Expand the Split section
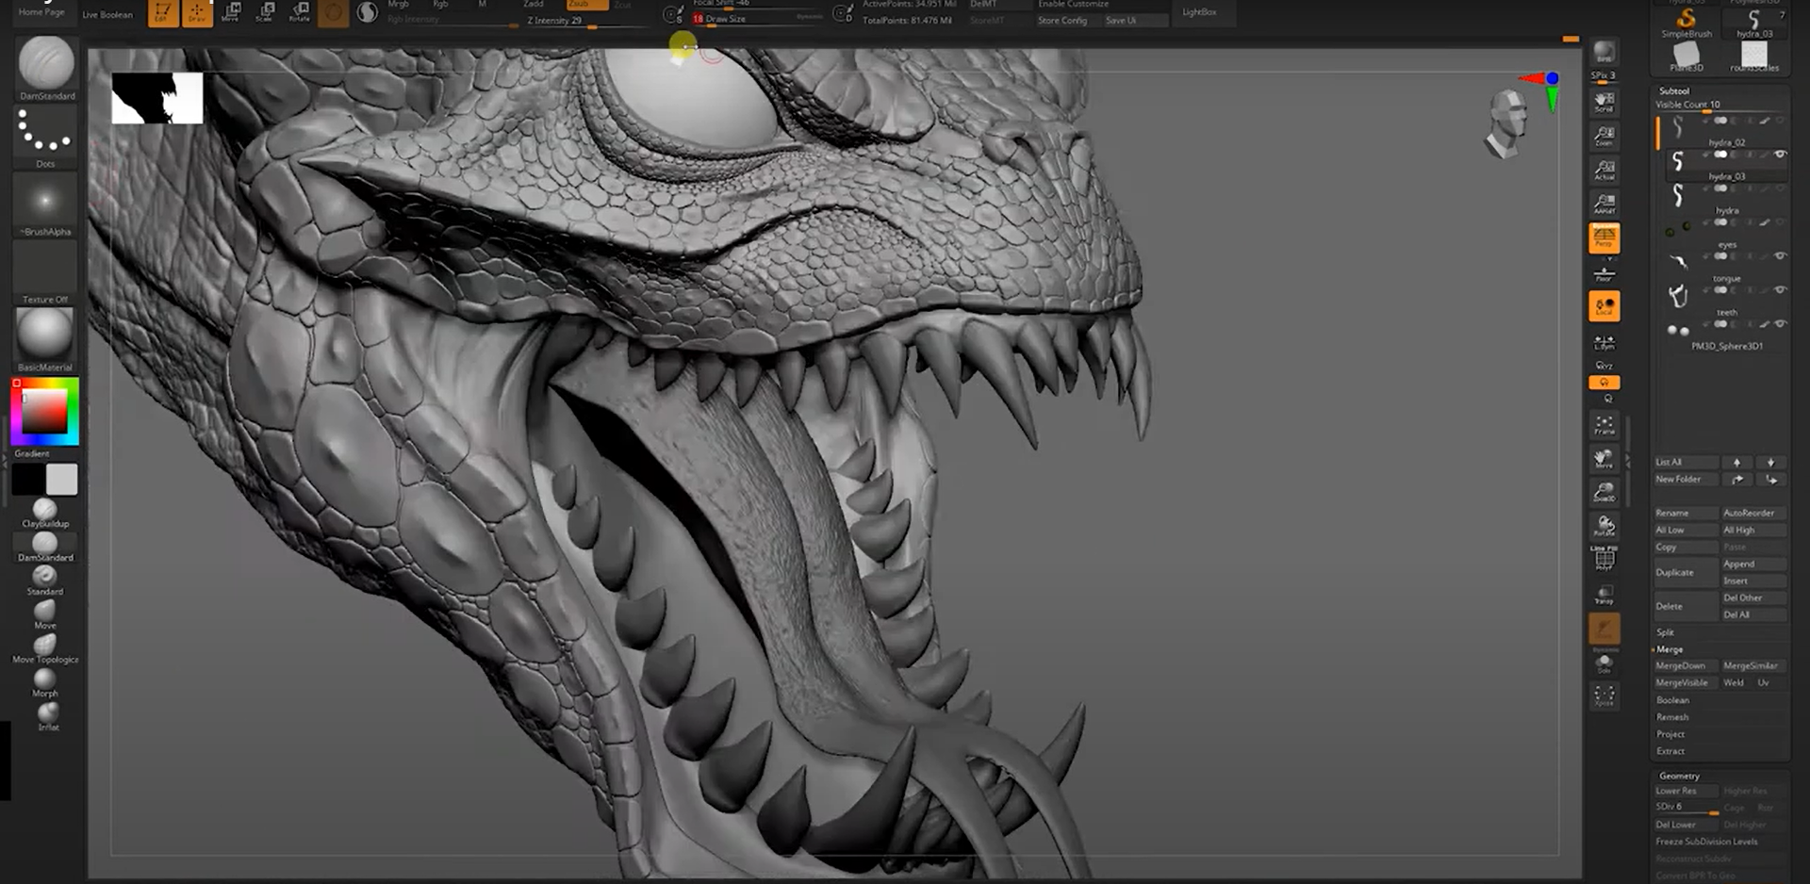Image resolution: width=1810 pixels, height=884 pixels. point(1666,632)
